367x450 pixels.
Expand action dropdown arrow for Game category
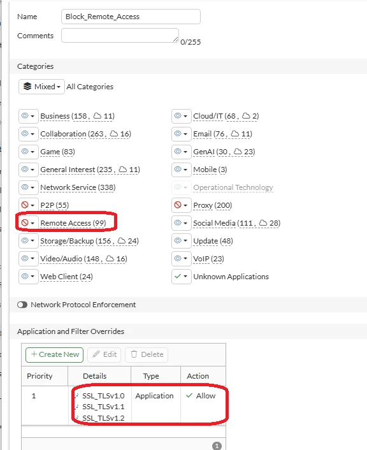[x=32, y=152]
